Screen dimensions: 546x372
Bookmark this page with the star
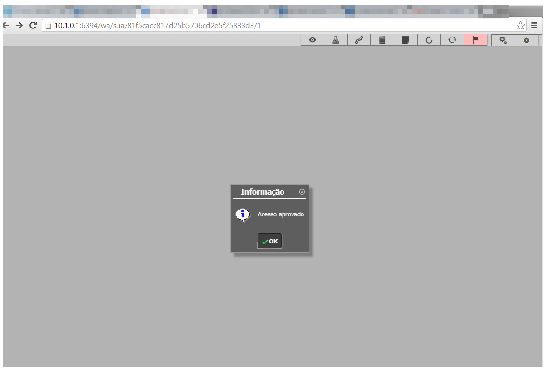click(521, 26)
